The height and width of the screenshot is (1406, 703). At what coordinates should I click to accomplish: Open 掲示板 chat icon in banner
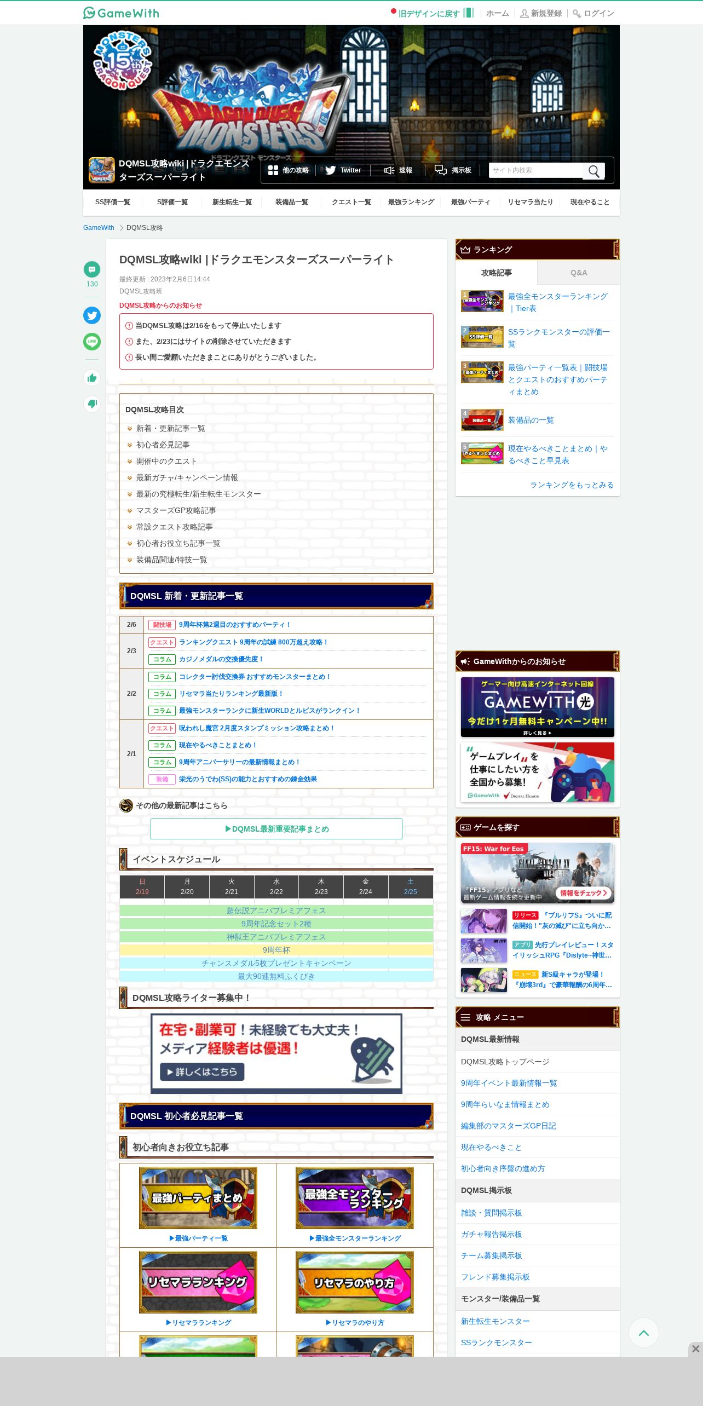pyautogui.click(x=453, y=170)
